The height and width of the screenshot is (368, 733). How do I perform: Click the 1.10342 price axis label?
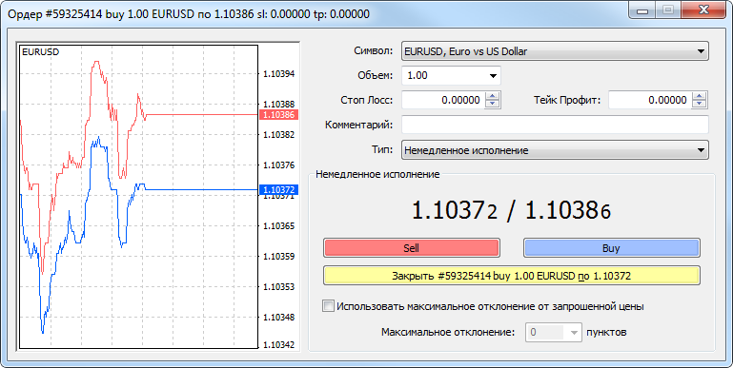[x=279, y=345]
